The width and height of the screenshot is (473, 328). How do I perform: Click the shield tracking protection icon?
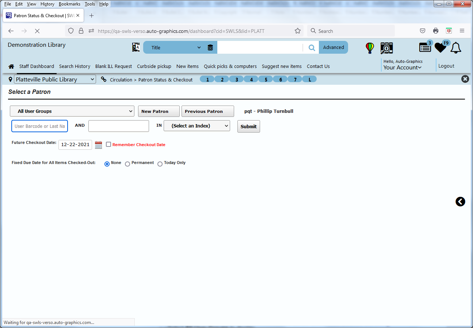(71, 31)
